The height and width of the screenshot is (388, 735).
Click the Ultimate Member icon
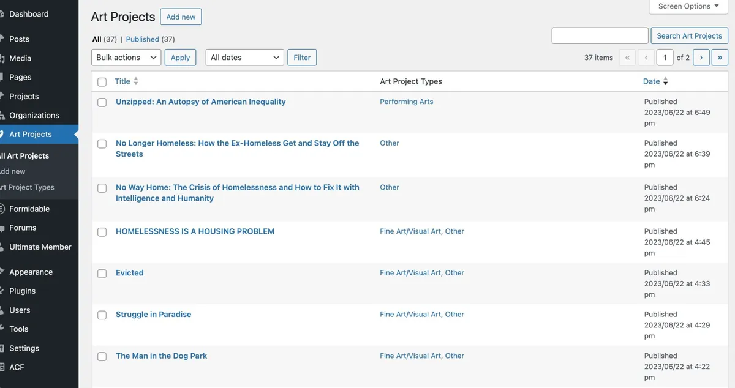pos(2,247)
